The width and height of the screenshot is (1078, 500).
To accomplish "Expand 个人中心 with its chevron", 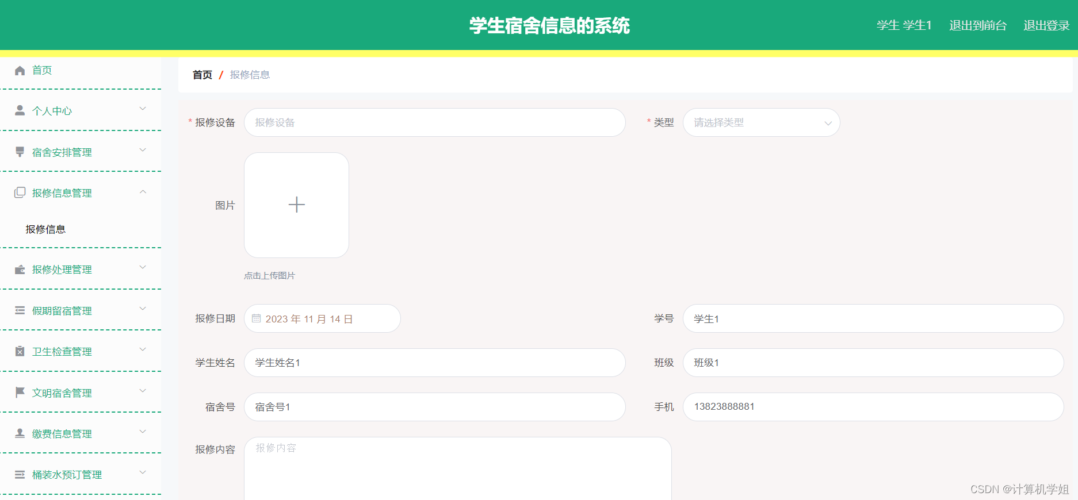I will click(x=143, y=109).
